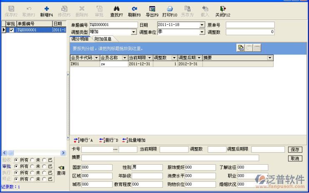Open the 调整单位 combo box

click(202, 32)
